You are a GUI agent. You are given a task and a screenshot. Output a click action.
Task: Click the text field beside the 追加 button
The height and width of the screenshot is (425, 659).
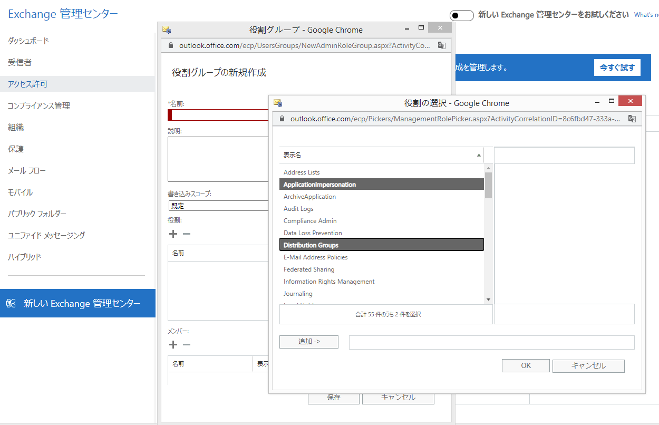pyautogui.click(x=491, y=342)
